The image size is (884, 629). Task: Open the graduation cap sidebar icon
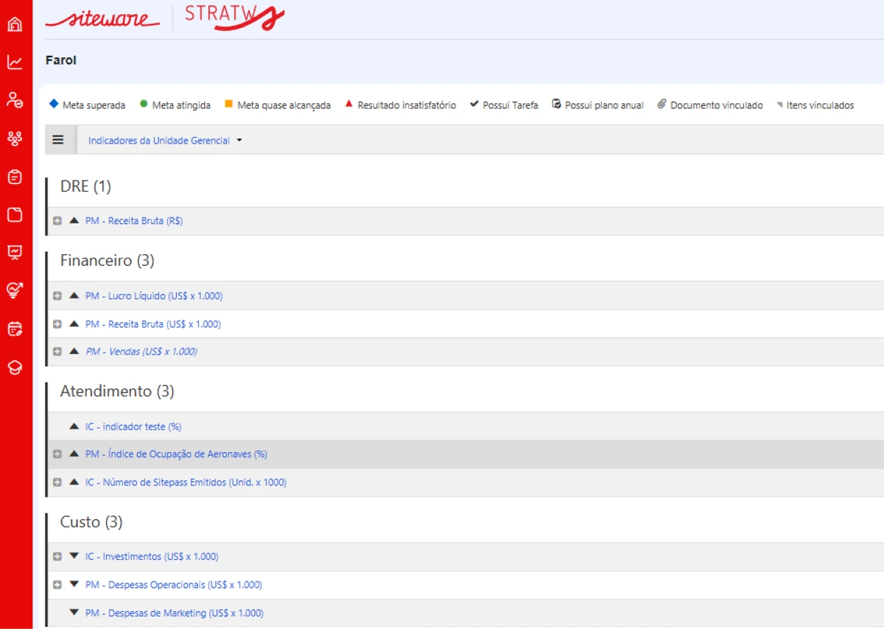15,368
